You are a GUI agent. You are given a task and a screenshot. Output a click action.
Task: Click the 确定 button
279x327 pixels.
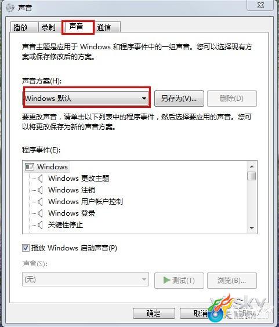click(x=154, y=313)
